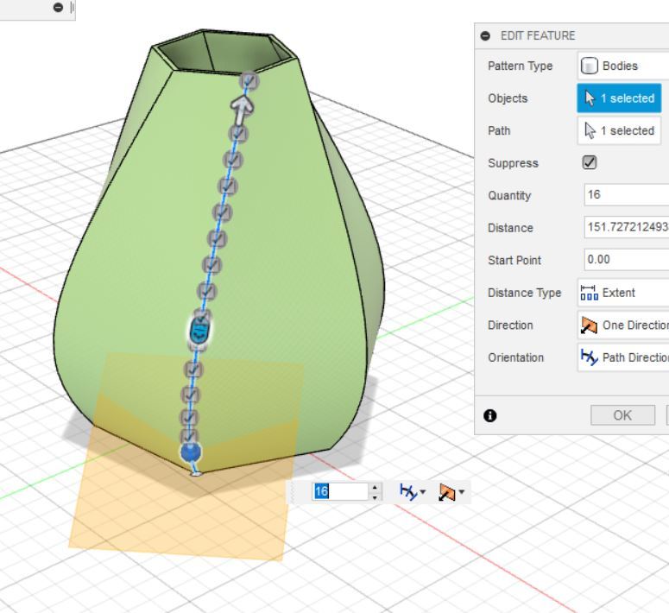
Task: Open the floating orientation icon dropdown
Action: tap(413, 492)
